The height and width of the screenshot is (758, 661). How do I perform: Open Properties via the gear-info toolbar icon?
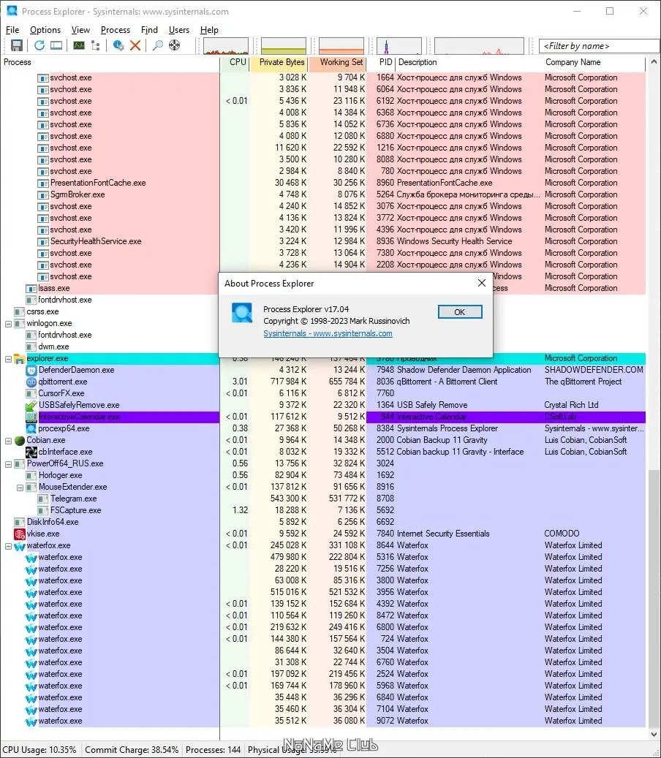coord(118,45)
